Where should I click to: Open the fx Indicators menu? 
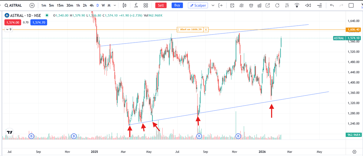pyautogui.click(x=136, y=5)
